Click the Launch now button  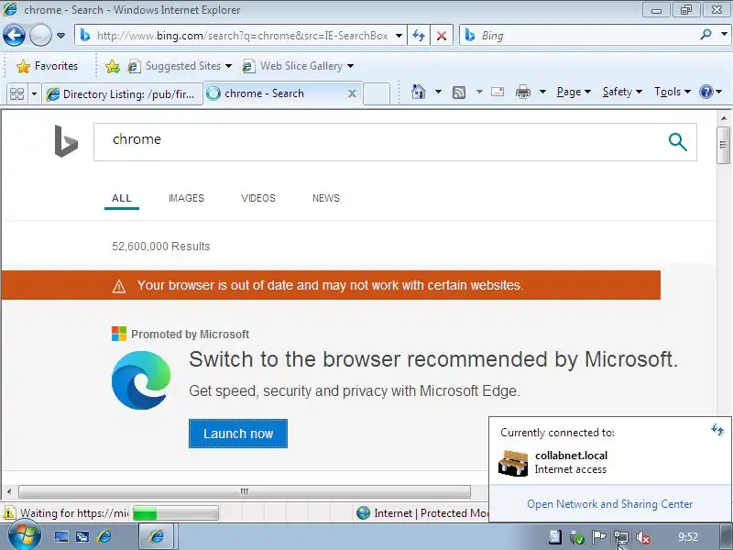(x=238, y=434)
